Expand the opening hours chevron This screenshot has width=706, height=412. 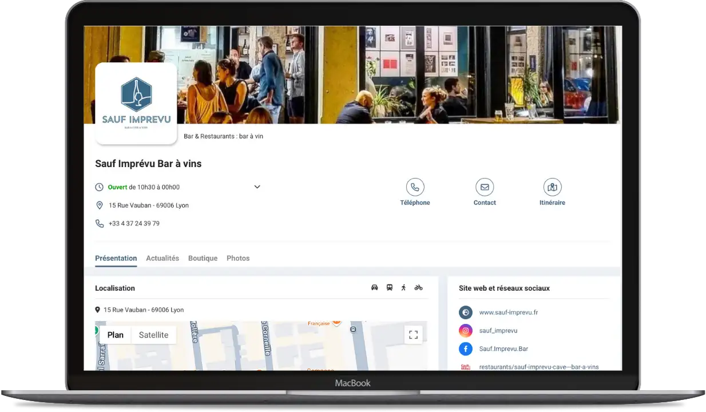[x=257, y=187]
